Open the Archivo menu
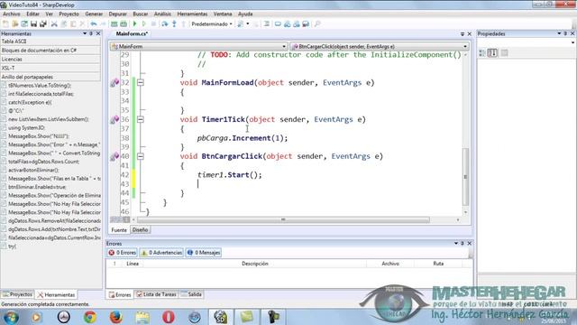 12,14
